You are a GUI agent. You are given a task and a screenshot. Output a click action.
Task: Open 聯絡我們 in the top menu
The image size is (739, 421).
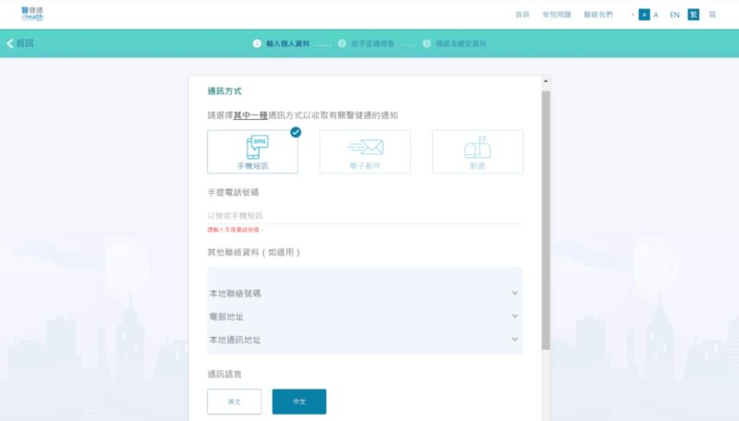point(598,15)
